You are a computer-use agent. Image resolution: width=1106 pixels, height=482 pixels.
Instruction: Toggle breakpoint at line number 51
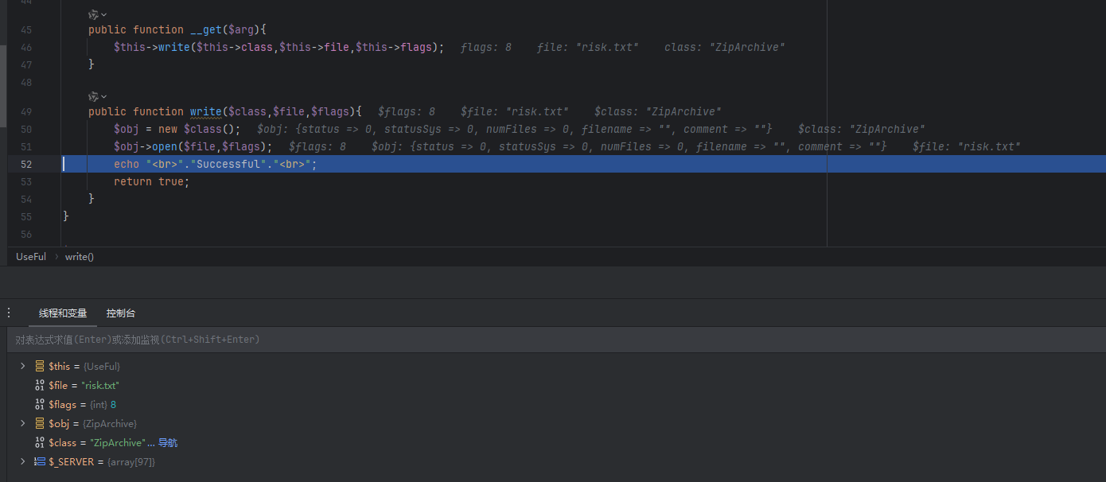[x=27, y=146]
